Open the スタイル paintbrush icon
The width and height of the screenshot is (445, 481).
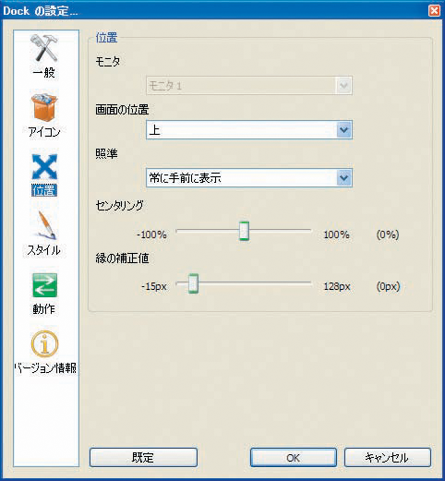pyautogui.click(x=45, y=226)
